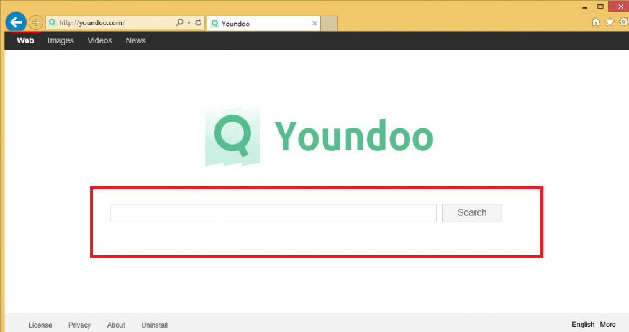Viewport: 629px width, 332px height.
Task: Click the Home icon in browser toolbar
Action: (x=595, y=22)
